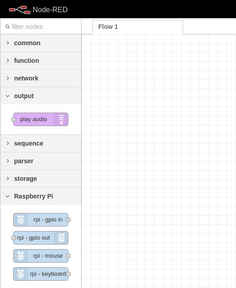
Task: Click the search magnifier icon in filter
Action: pyautogui.click(x=8, y=27)
